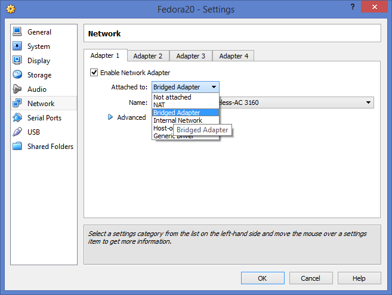
Task: Choose Internal Network from the list
Action: point(186,120)
